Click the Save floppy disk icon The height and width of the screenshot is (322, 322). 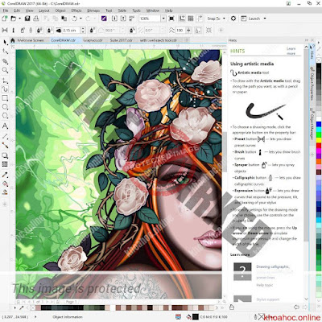tap(27, 19)
